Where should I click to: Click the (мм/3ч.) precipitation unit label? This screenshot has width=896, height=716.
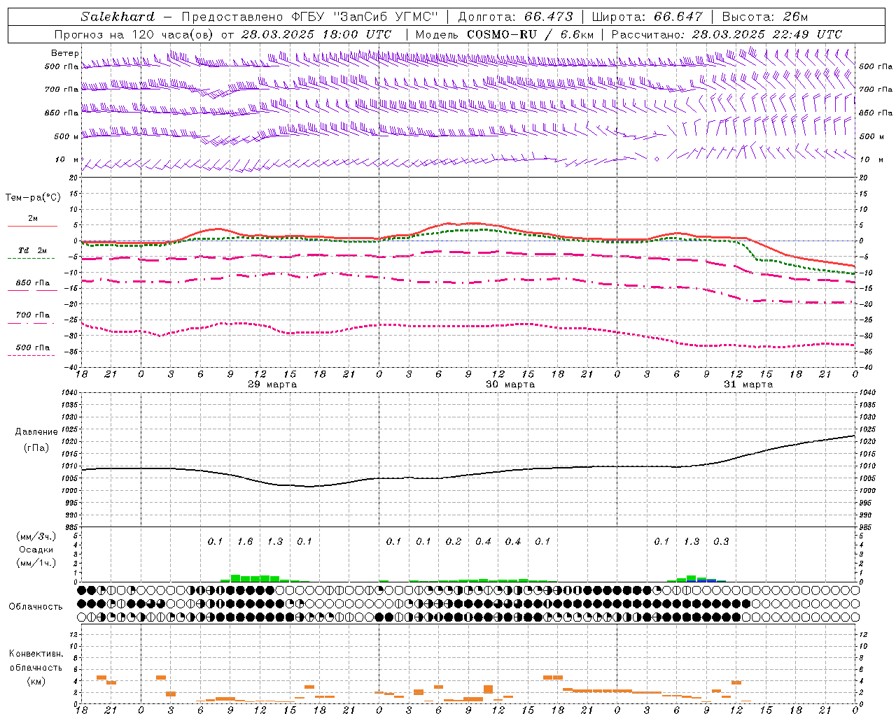pyautogui.click(x=36, y=536)
